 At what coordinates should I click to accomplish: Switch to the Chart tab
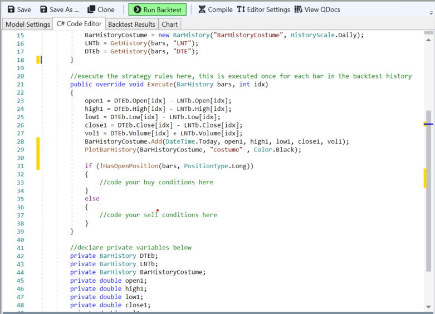(169, 24)
